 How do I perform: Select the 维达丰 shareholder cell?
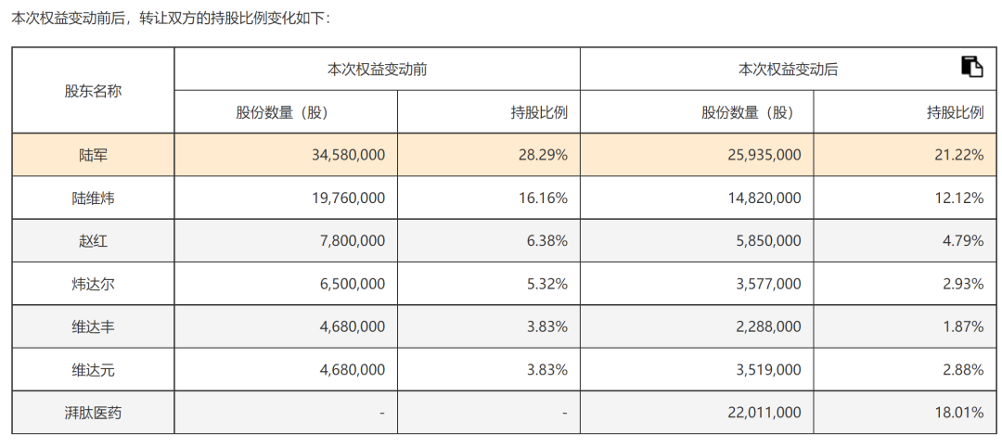pyautogui.click(x=94, y=326)
